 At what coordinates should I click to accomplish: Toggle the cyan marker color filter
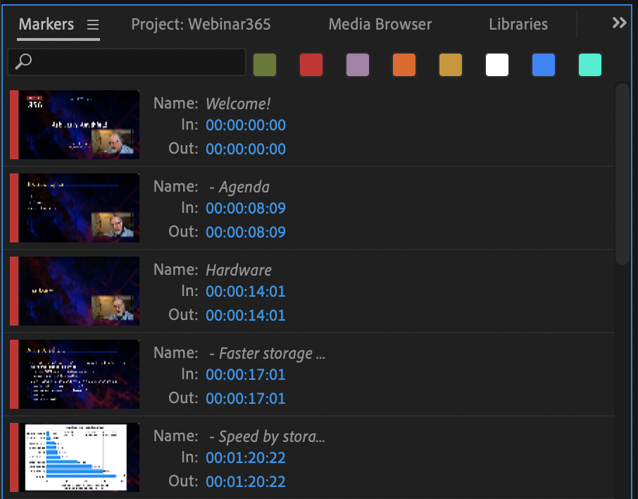tap(590, 65)
